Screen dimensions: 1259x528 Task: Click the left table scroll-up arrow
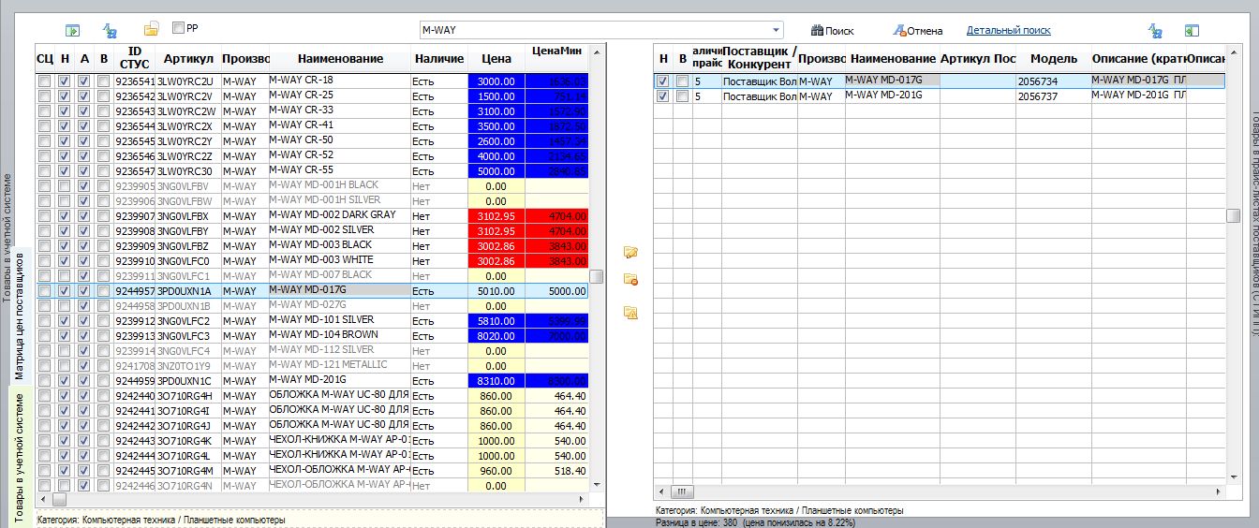597,51
